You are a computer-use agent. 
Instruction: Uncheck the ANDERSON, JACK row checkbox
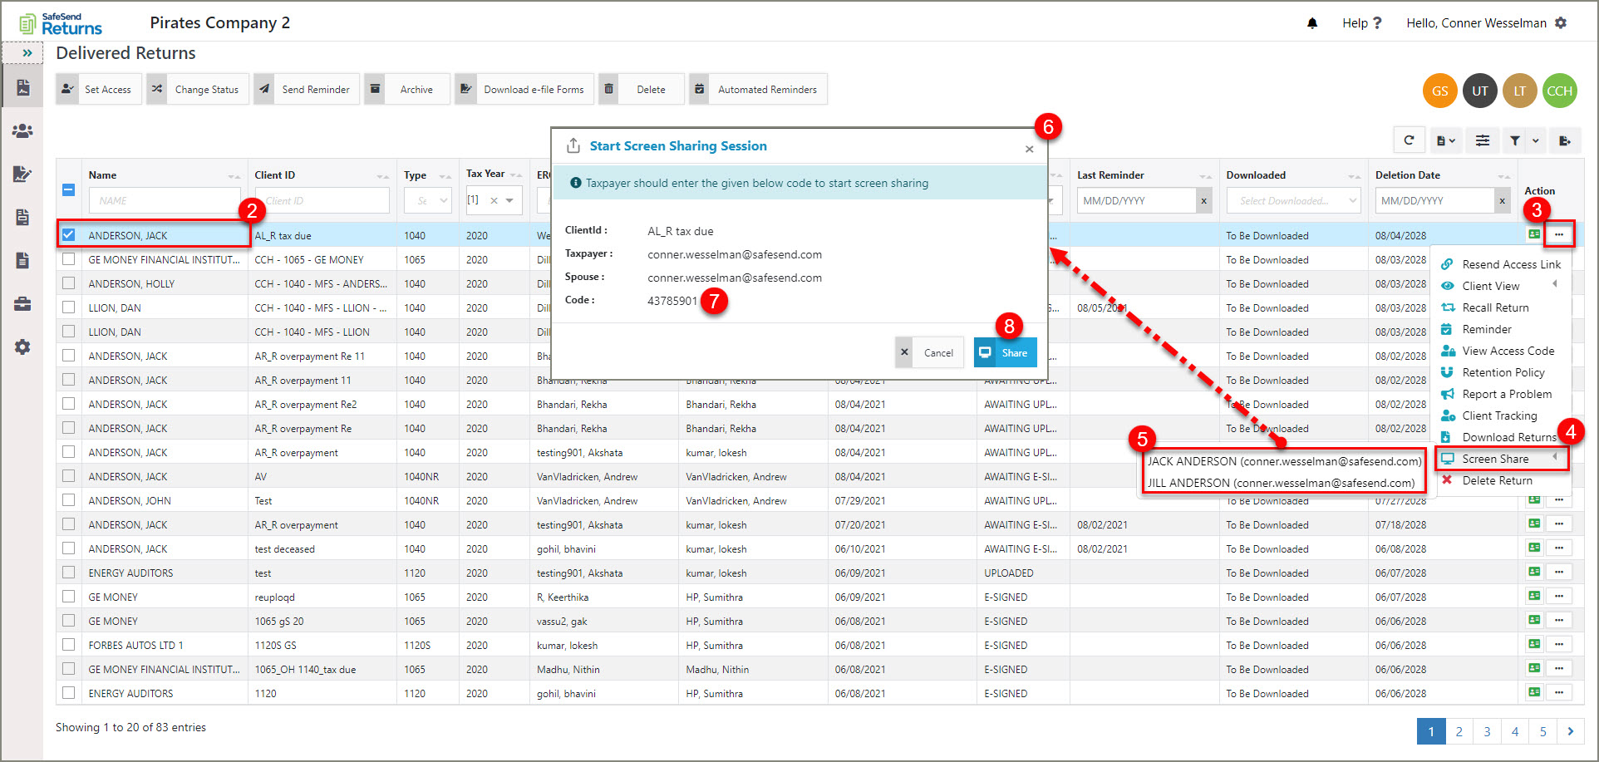69,235
